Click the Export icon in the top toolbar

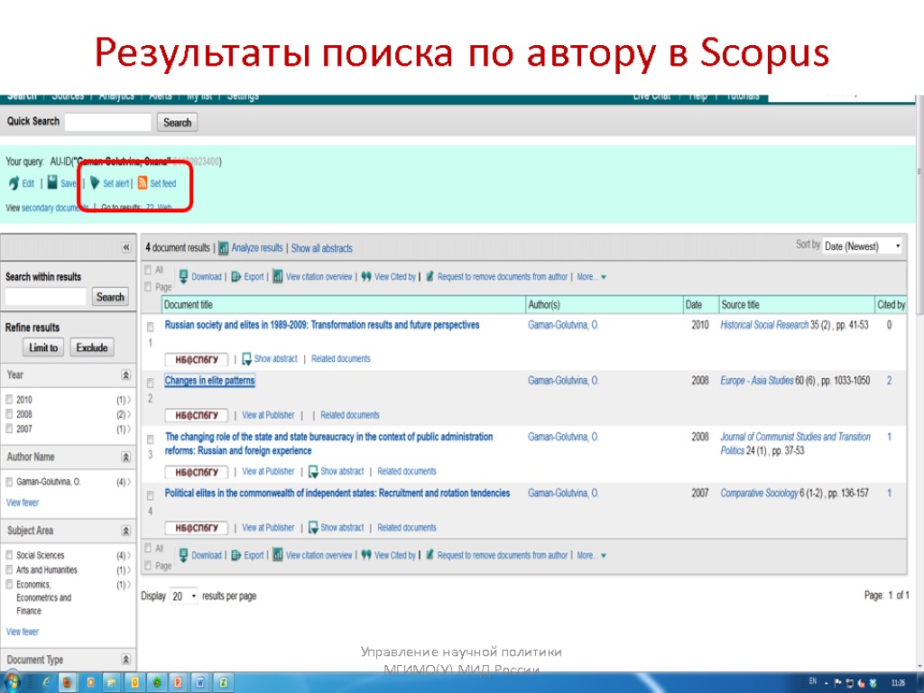236,276
